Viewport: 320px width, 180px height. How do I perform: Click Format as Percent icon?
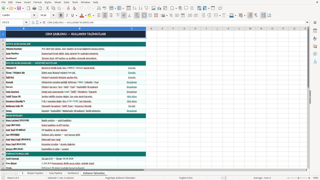pyautogui.click(x=171, y=15)
